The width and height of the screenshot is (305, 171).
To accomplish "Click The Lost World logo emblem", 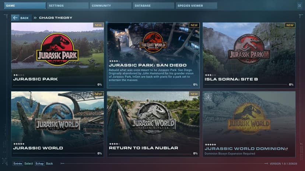I will (x=153, y=43).
